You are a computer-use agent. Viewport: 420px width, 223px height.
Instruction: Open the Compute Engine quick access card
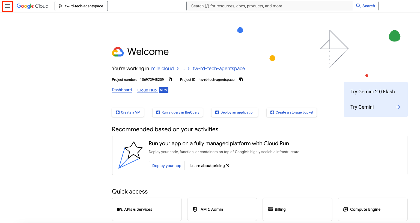[x=373, y=209]
